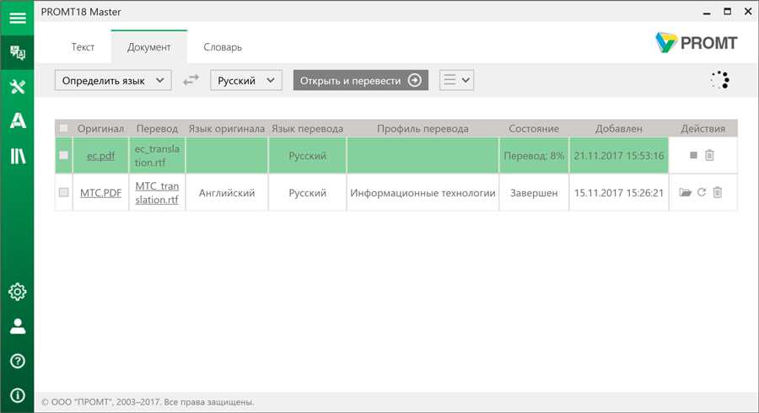Click the copyright text in status bar
Screen dimensions: 759x413
pyautogui.click(x=148, y=402)
